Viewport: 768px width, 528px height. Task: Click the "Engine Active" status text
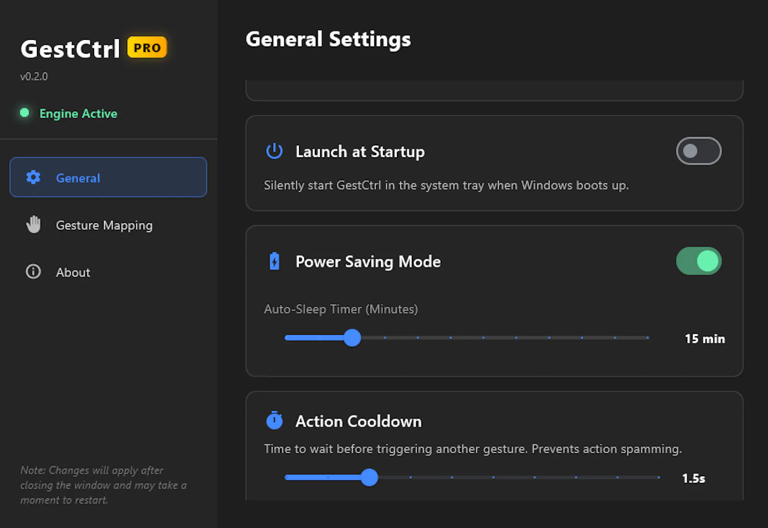tap(78, 114)
